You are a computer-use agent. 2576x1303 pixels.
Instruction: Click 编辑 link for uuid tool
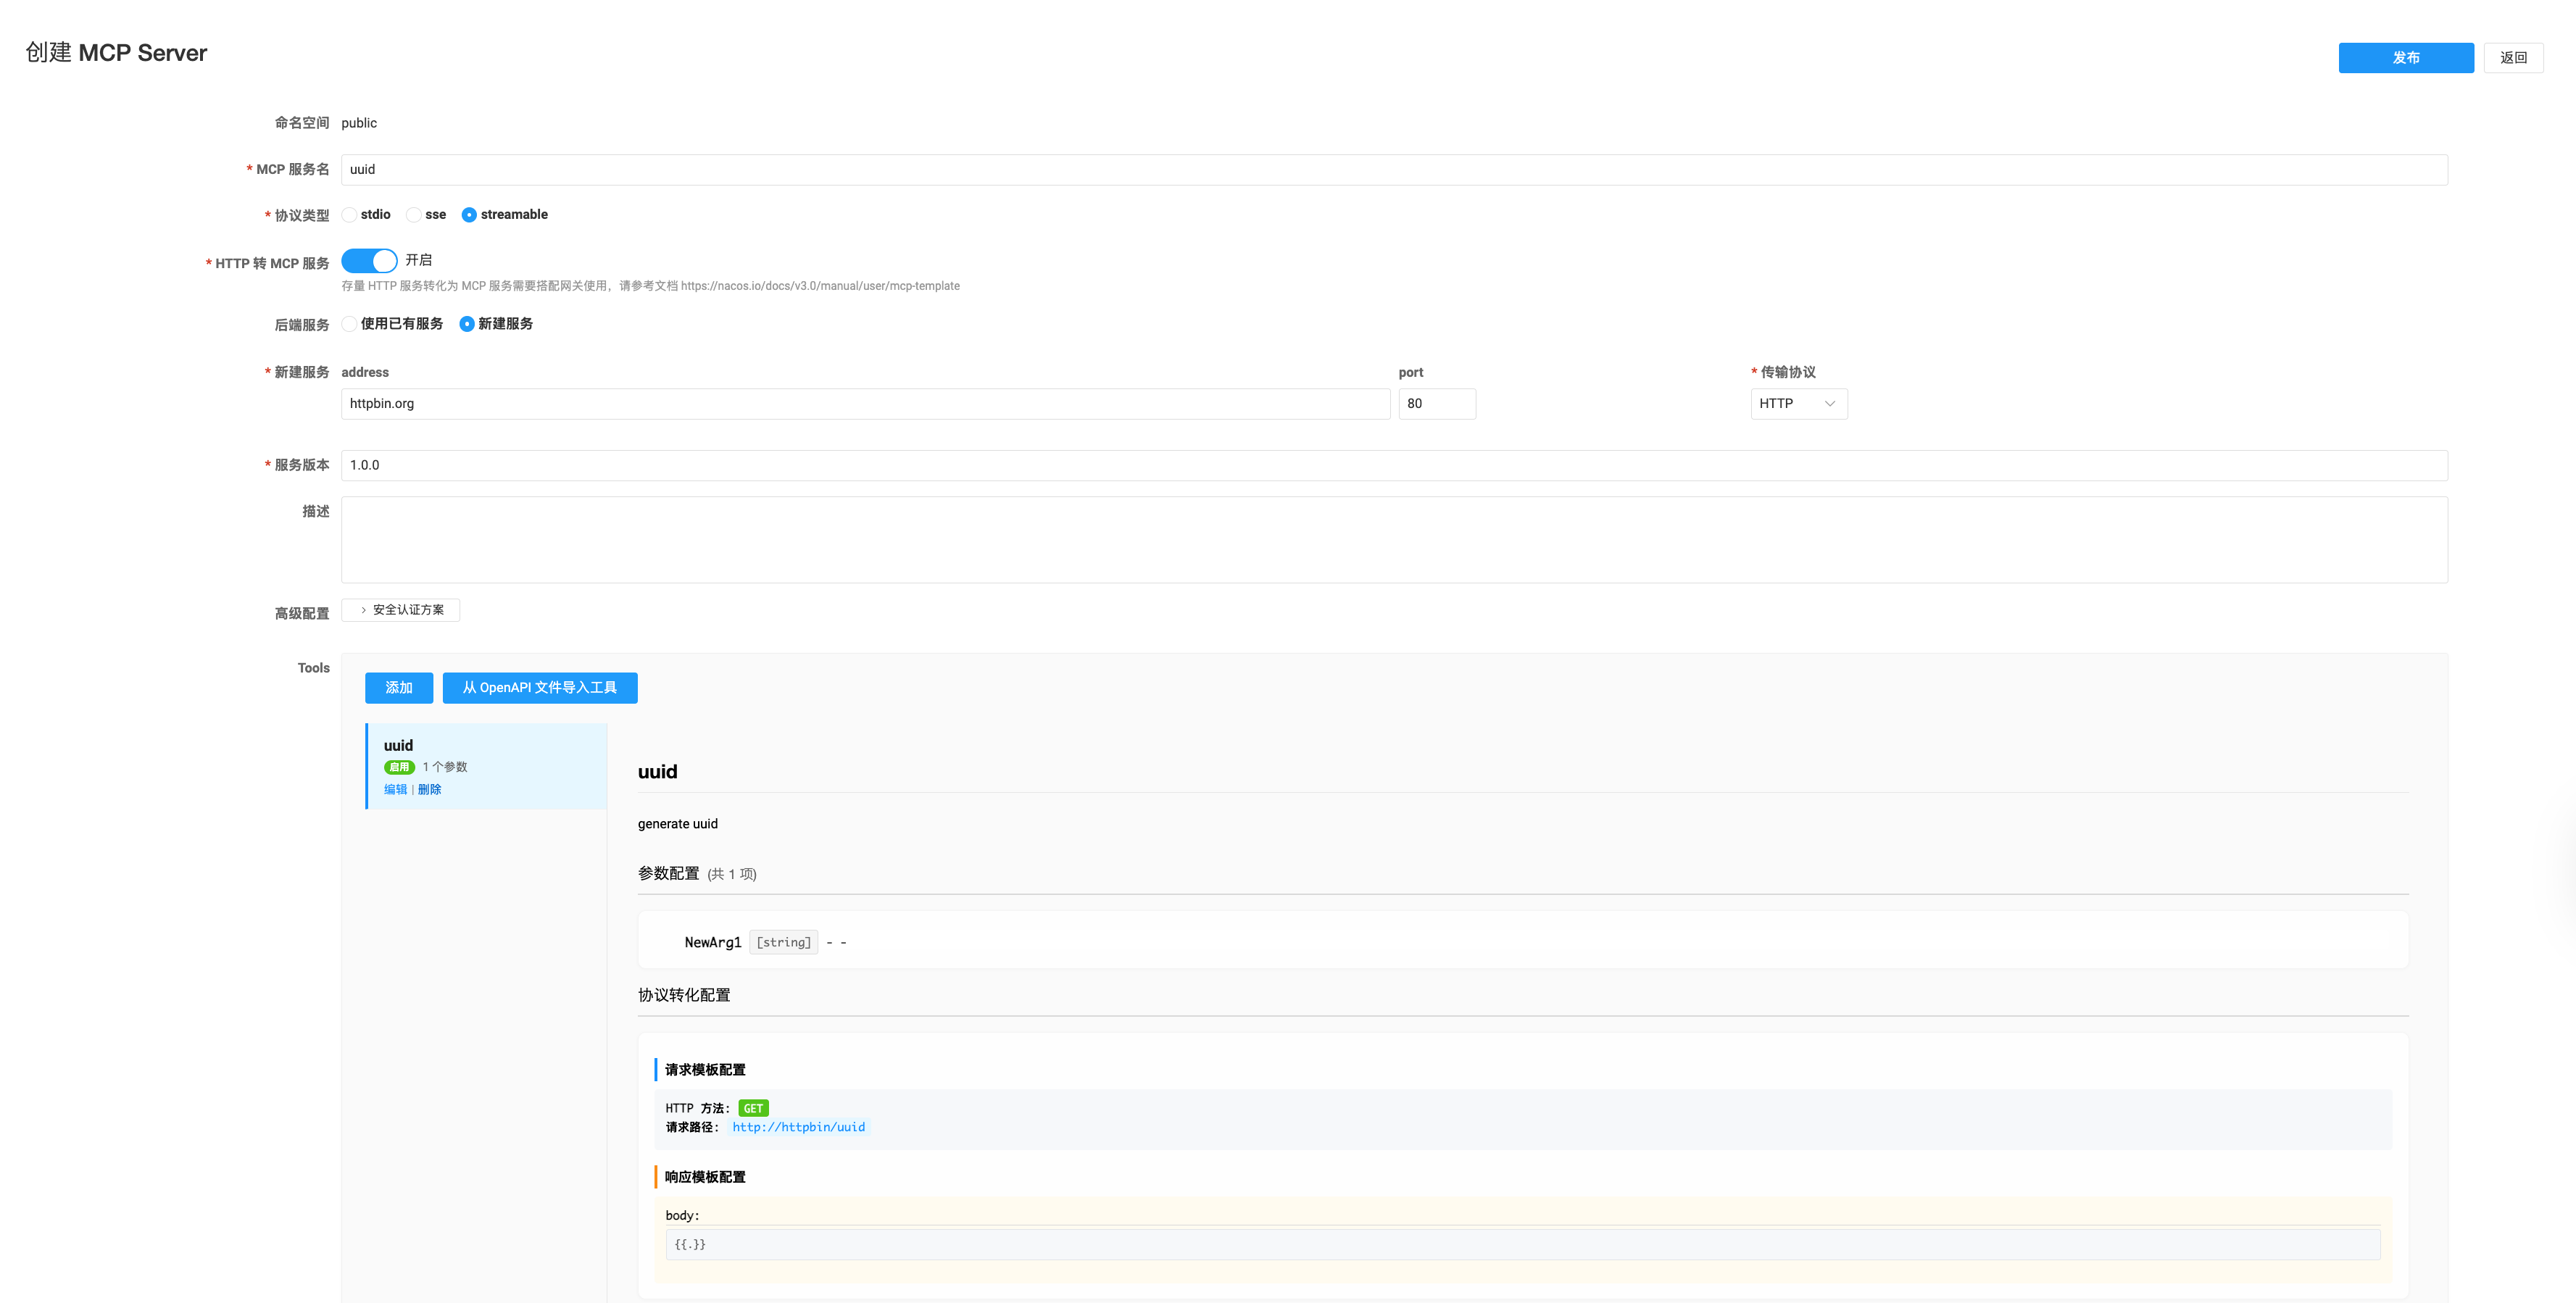click(x=395, y=790)
